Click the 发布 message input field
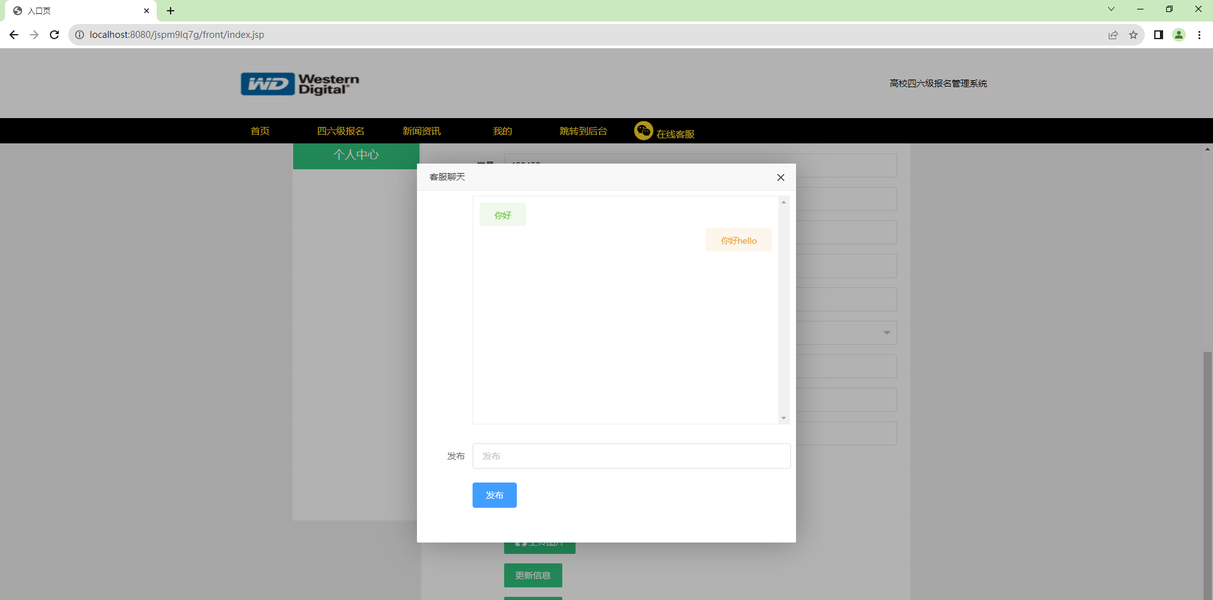The height and width of the screenshot is (600, 1213). coord(631,455)
